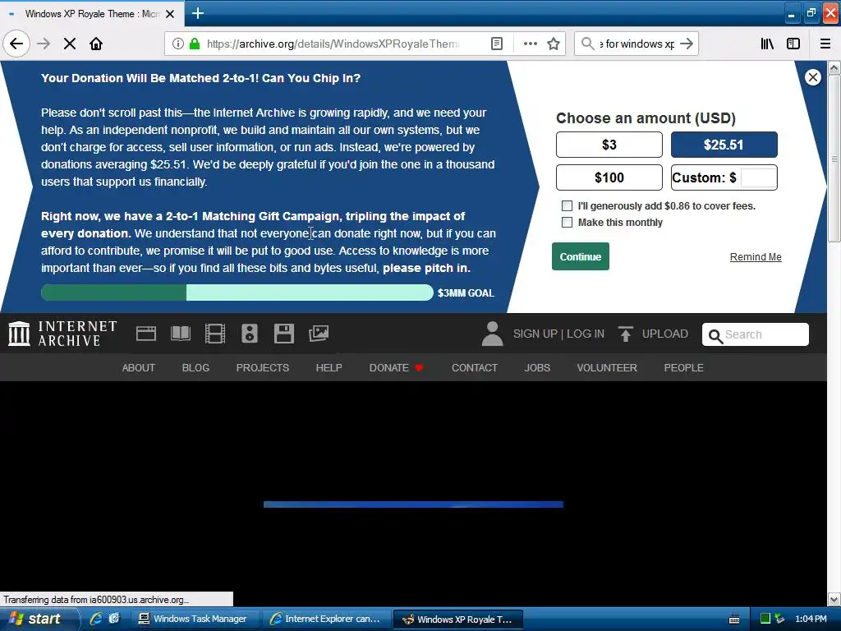Launch Internet Explorer quick launch icon

[95, 619]
